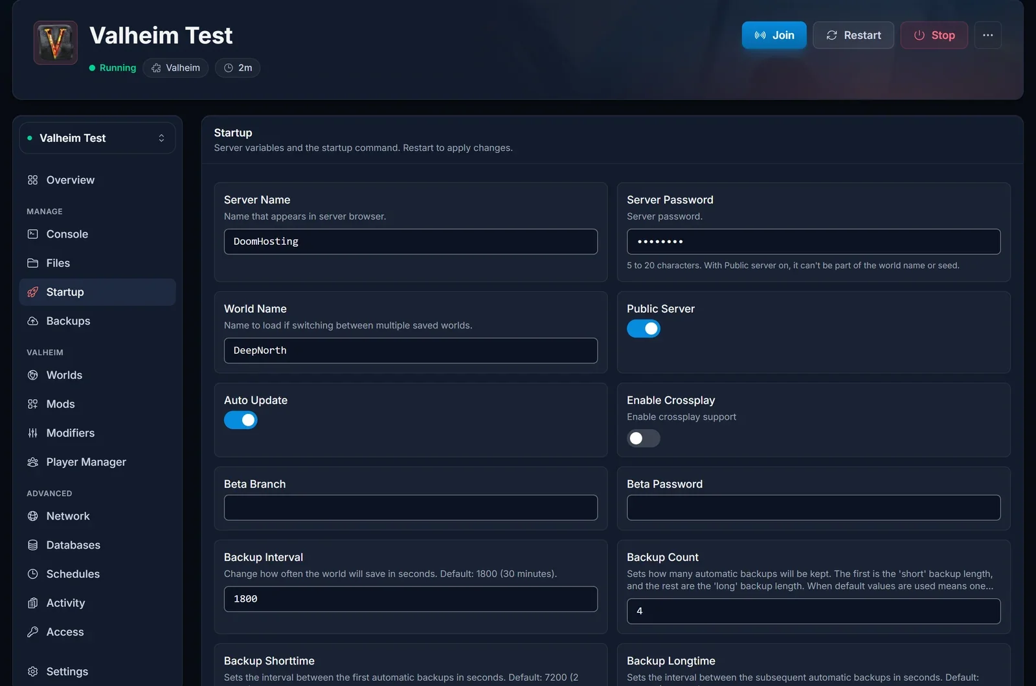This screenshot has width=1036, height=686.
Task: Restart the server
Action: pos(853,35)
